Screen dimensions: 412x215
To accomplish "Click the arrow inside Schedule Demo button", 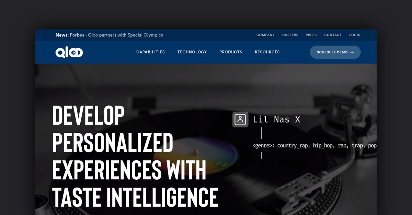I will [352, 52].
